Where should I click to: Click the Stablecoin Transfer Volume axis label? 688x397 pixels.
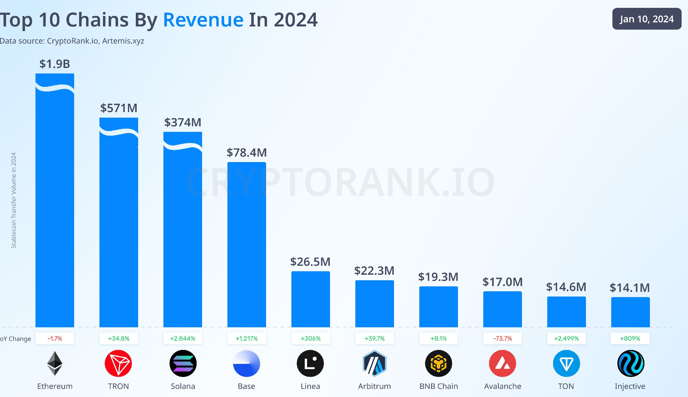click(13, 200)
